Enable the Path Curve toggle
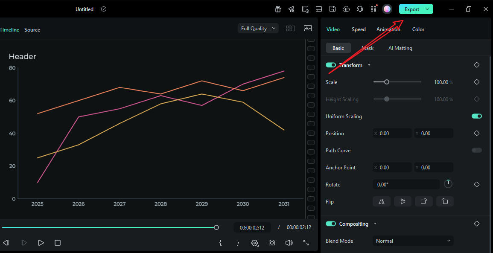 pyautogui.click(x=477, y=150)
